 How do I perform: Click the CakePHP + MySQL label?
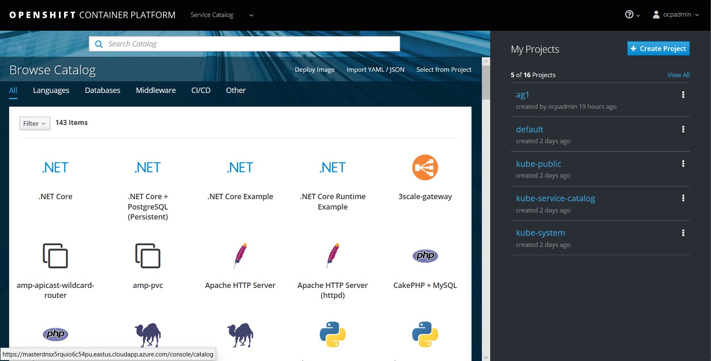[425, 285]
